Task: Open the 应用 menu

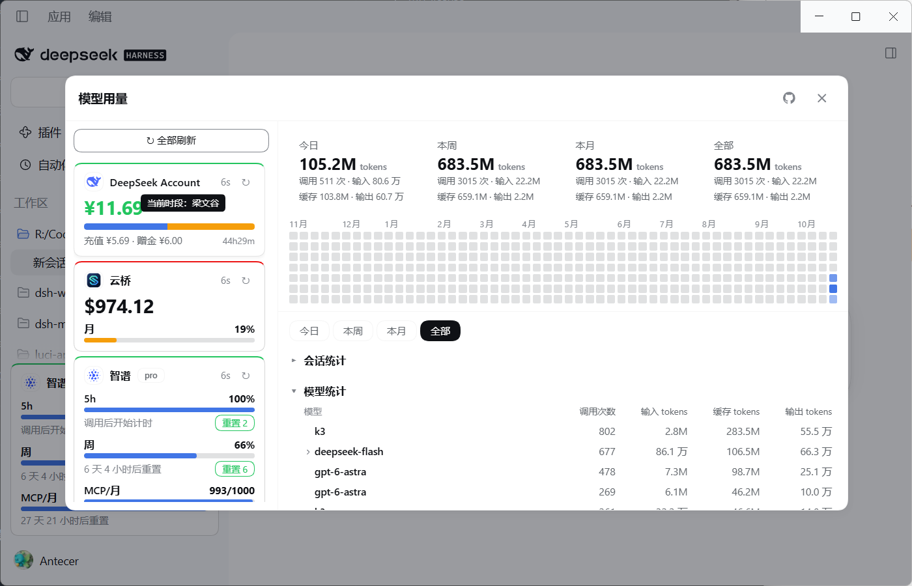Action: [59, 16]
